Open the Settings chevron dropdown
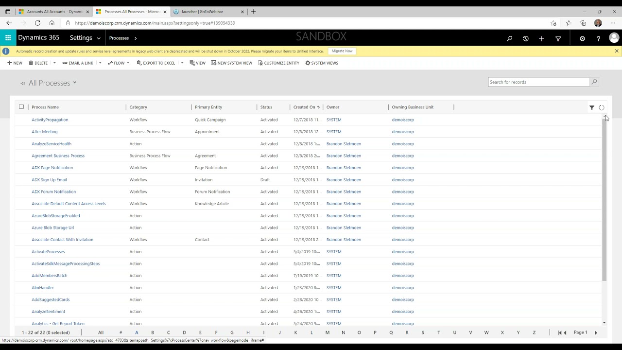622x350 pixels. (x=99, y=38)
